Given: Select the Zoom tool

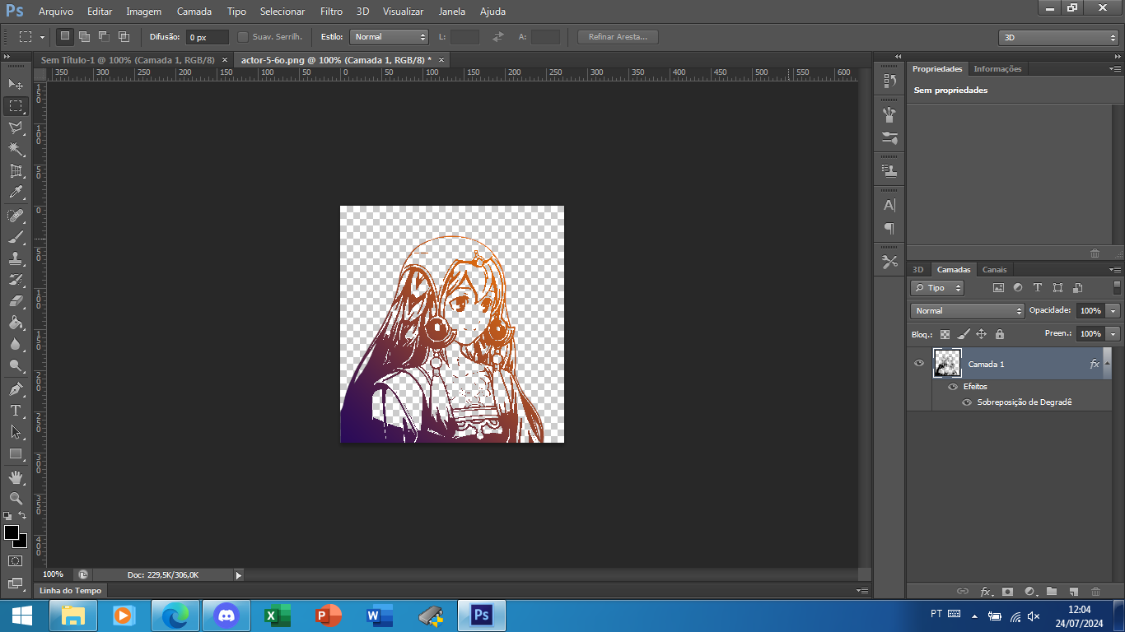Looking at the screenshot, I should (x=16, y=498).
